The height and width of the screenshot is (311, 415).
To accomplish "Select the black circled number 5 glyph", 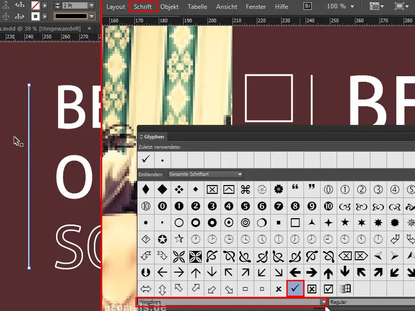I will point(245,206).
